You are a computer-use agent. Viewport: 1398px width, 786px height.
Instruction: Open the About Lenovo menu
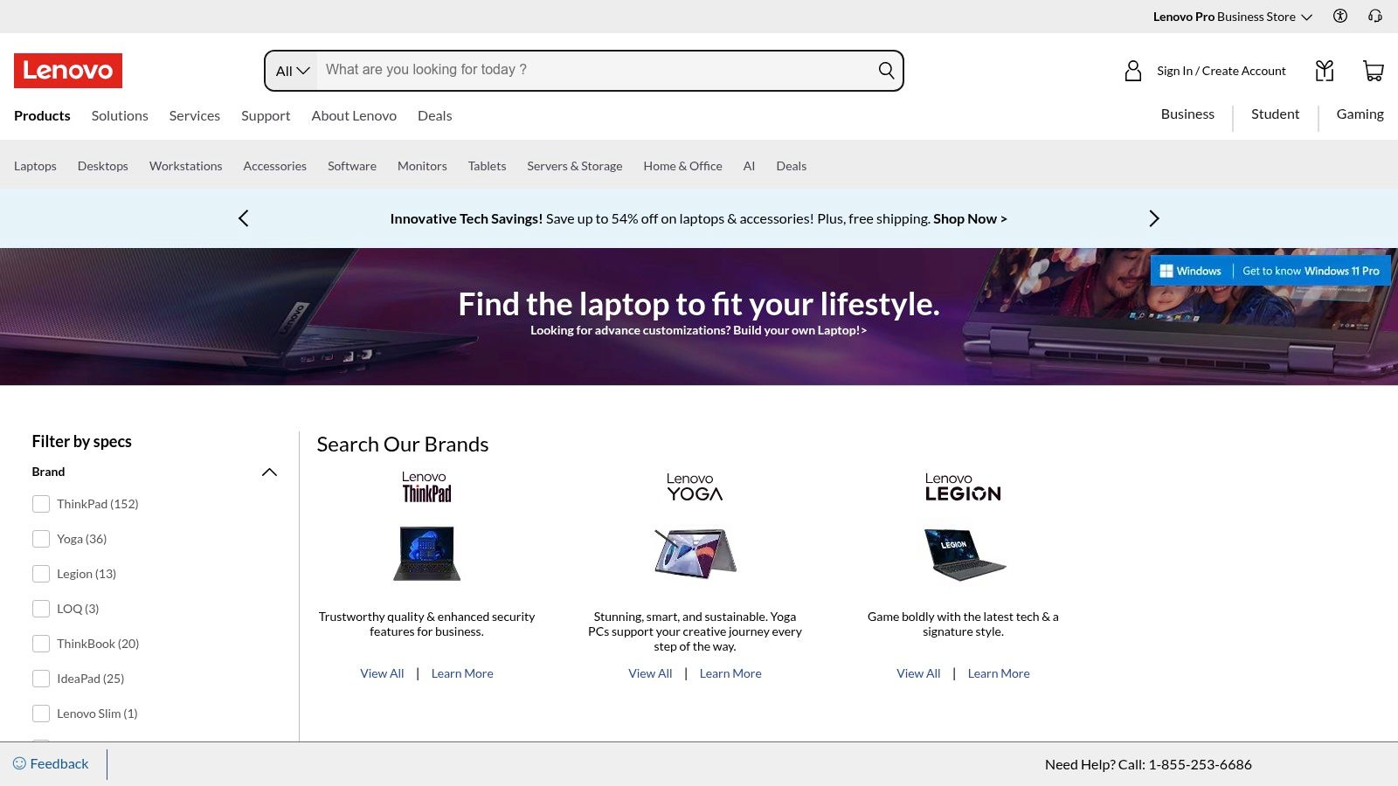tap(354, 115)
